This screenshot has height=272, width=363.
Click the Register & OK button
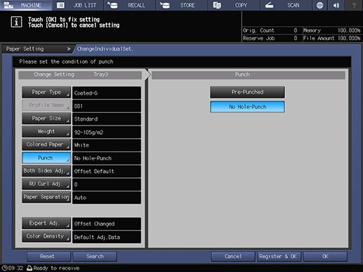click(278, 257)
